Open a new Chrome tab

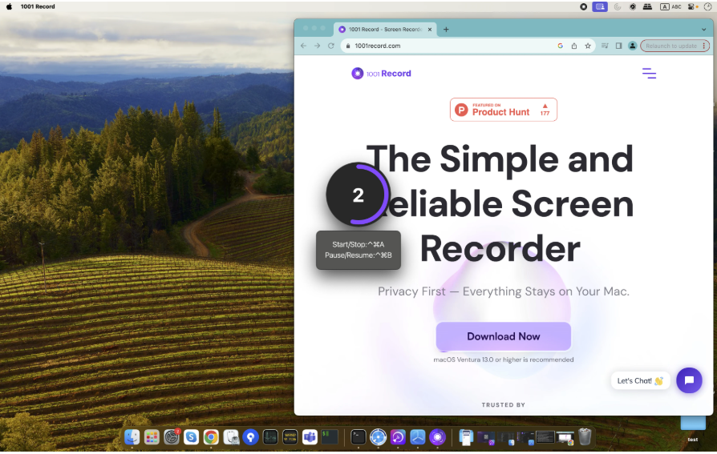[446, 30]
